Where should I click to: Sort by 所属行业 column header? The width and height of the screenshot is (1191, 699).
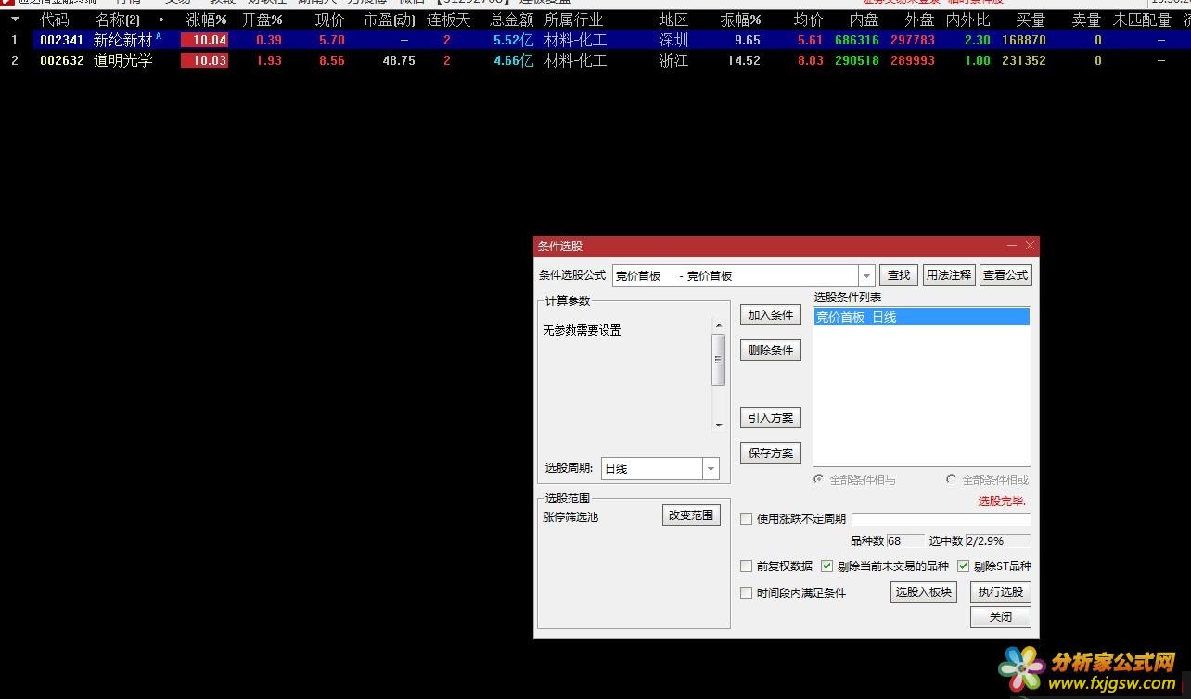573,19
